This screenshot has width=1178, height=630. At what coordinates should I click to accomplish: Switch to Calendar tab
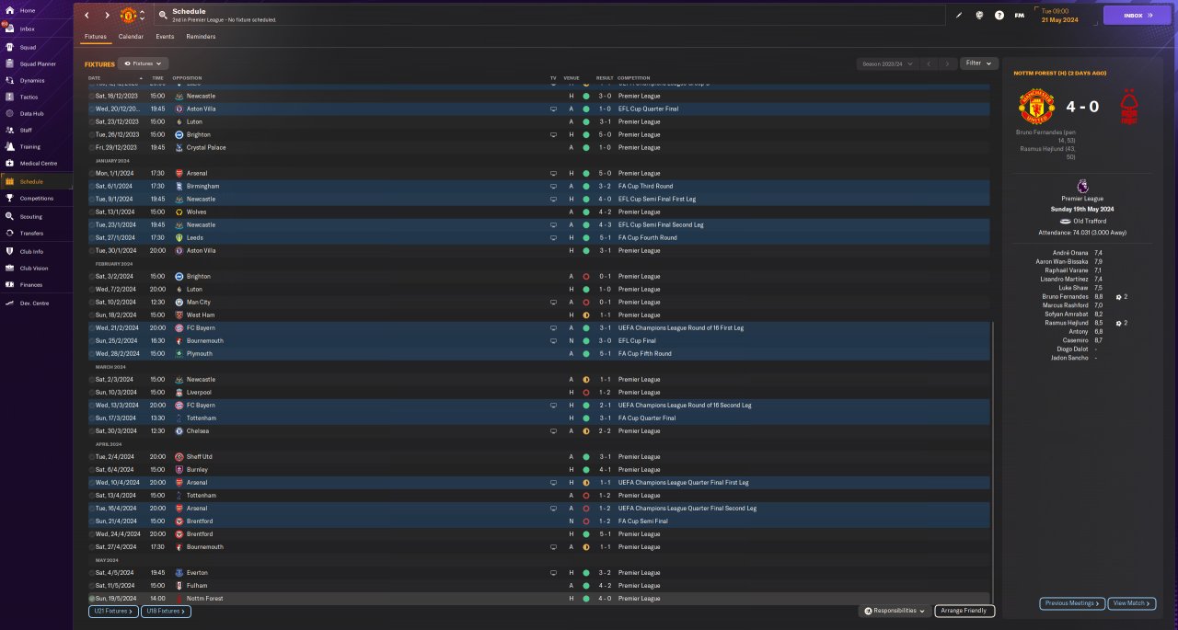[131, 37]
